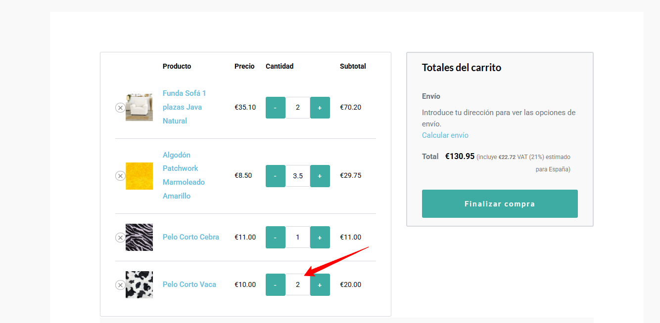
Task: Click the yellow Algodón Patchwork fabric thumbnail
Action: coord(139,176)
